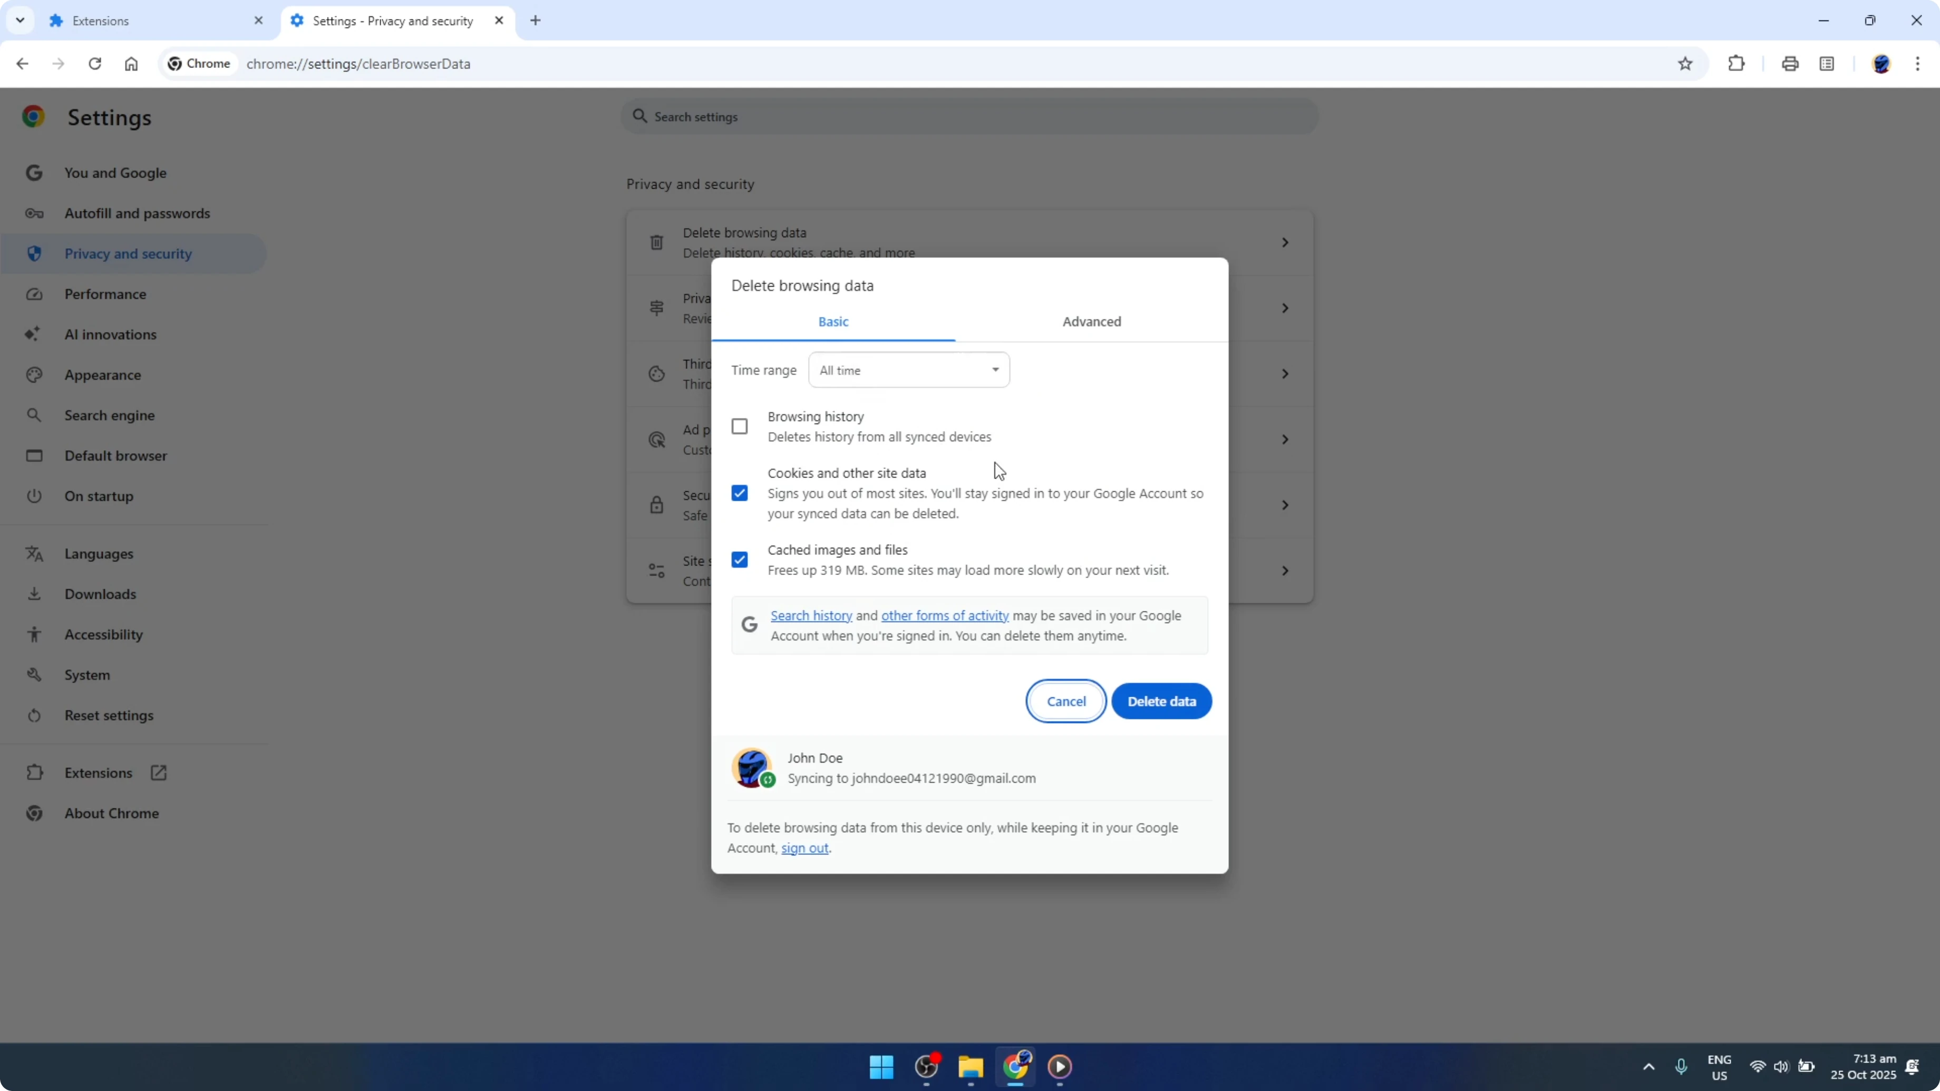Click the Delete data button
The height and width of the screenshot is (1091, 1940).
1160,700
